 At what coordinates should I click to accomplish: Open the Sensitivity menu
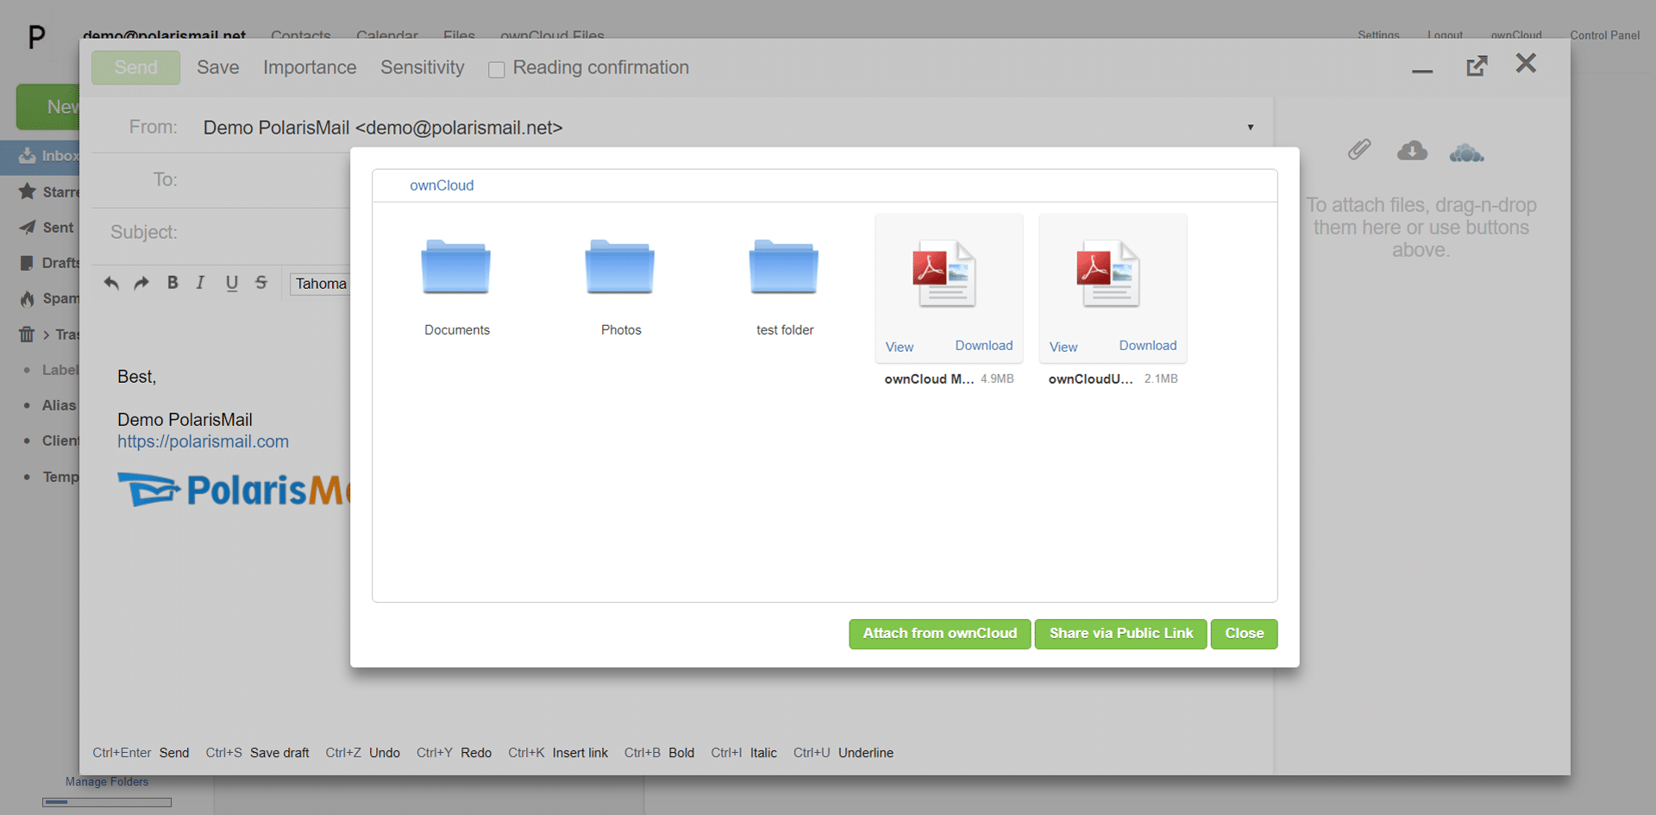coord(423,67)
